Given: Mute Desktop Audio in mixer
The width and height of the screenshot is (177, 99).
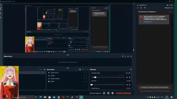Looking at the screenshot, I should (127, 77).
